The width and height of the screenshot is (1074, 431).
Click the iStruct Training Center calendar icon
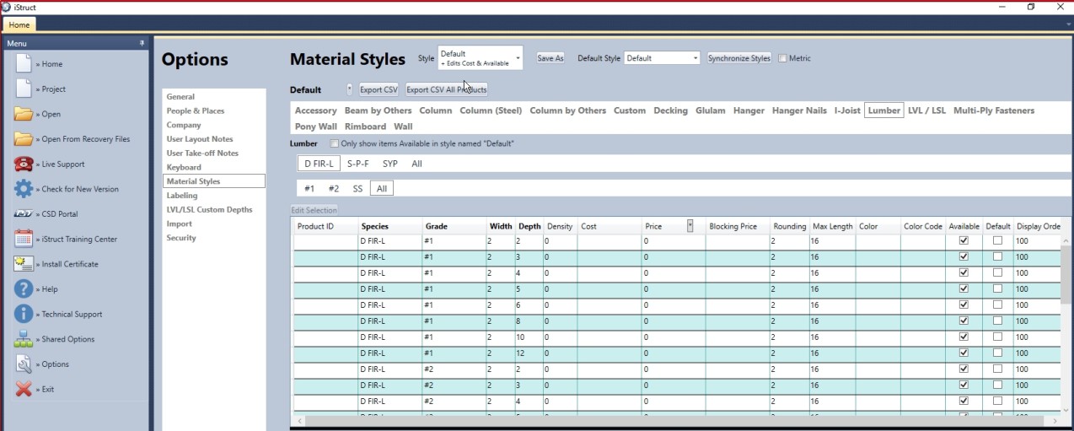(24, 239)
